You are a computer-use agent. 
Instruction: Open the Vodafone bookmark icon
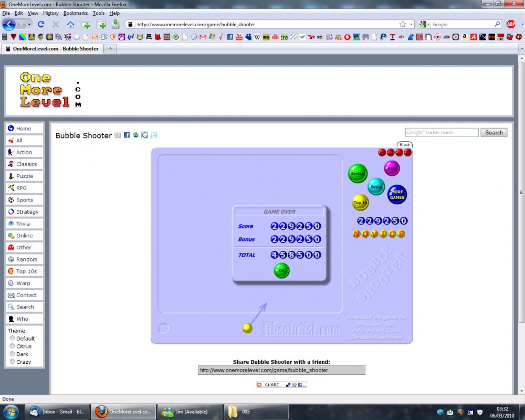pos(347,37)
